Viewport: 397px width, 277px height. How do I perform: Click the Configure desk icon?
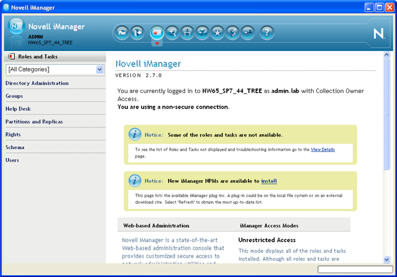[x=187, y=33]
